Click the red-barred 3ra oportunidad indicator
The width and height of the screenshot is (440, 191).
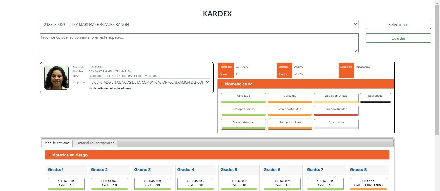coord(336,109)
